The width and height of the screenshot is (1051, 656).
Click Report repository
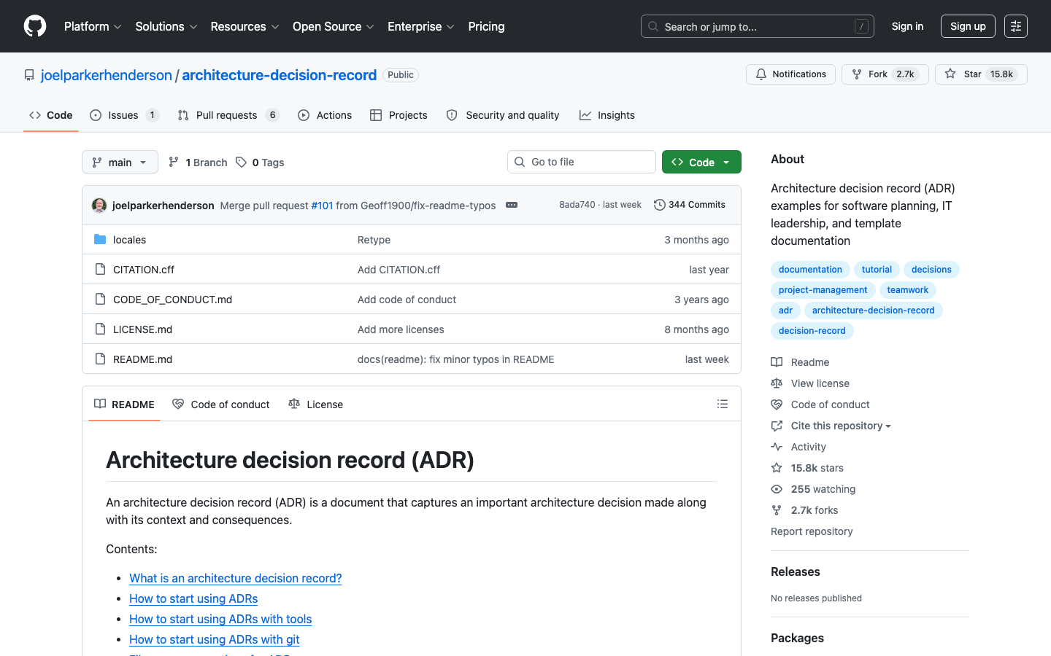(x=812, y=531)
